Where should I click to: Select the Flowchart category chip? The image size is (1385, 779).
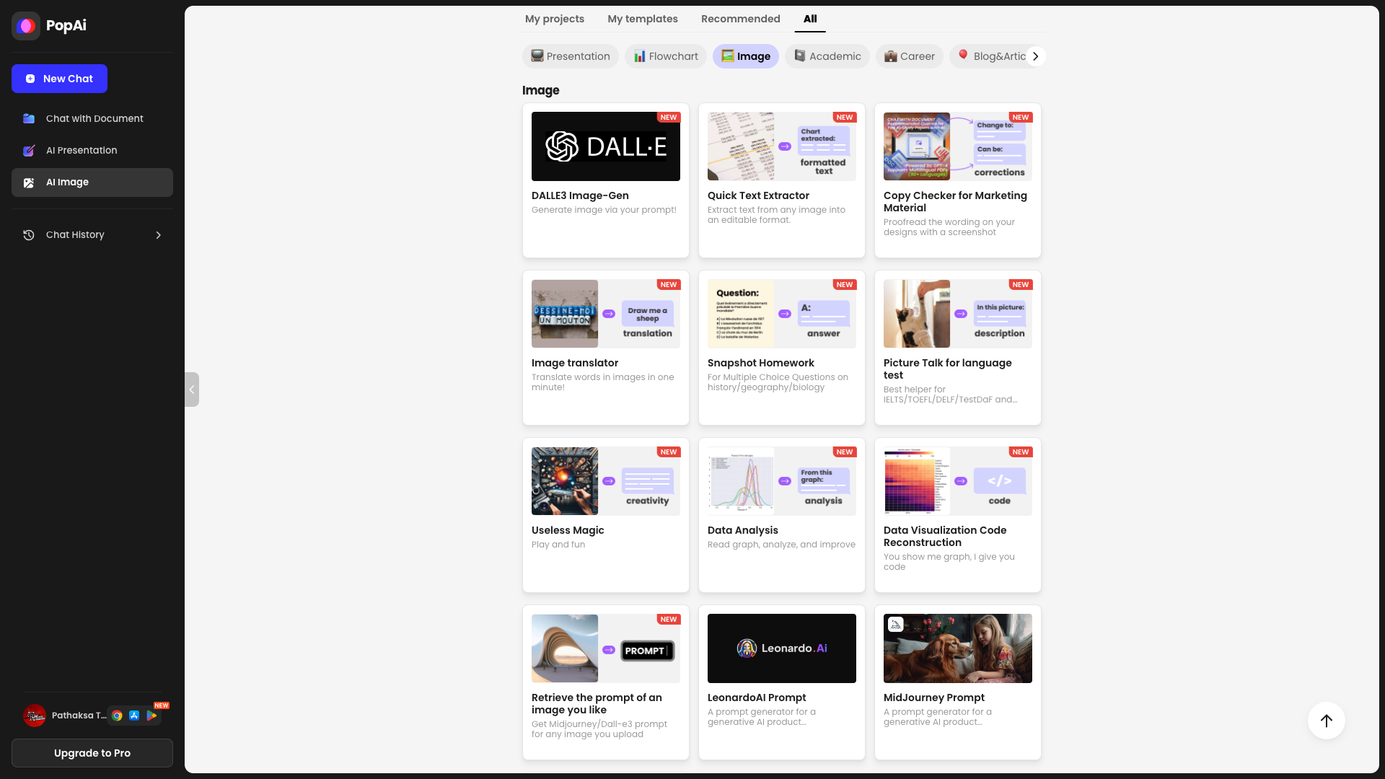point(665,56)
